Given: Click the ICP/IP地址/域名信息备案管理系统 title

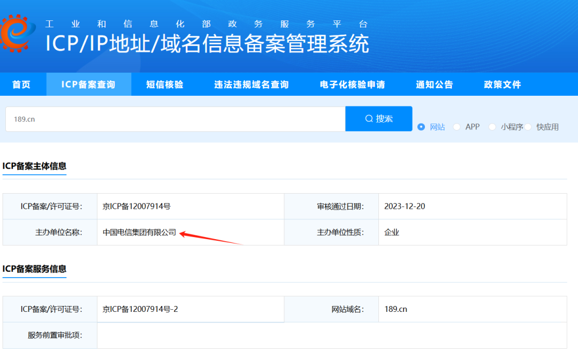Looking at the screenshot, I should coord(207,44).
